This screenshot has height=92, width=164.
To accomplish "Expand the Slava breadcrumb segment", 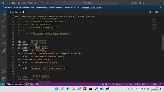I will (23, 16).
